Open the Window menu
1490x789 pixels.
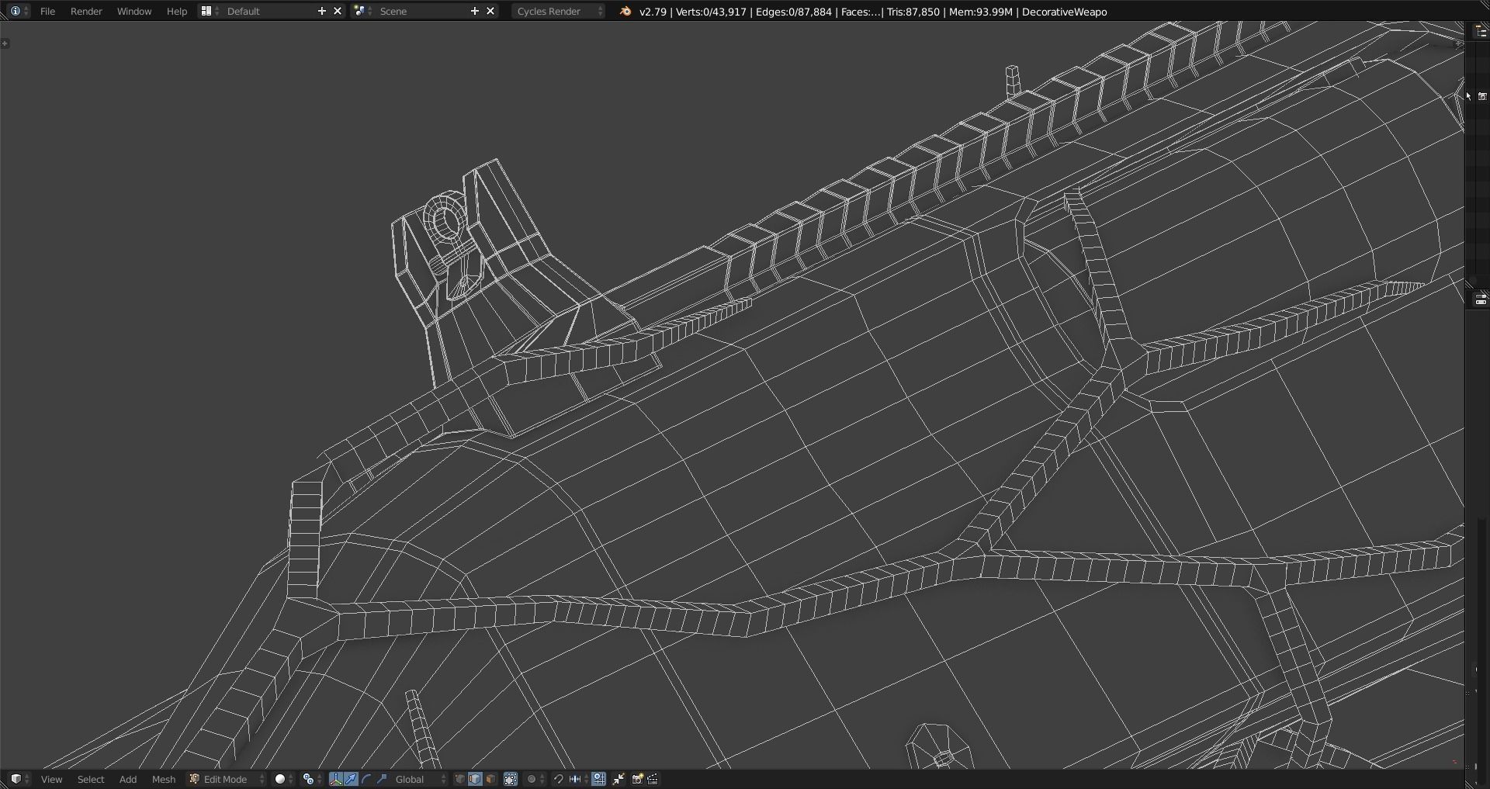click(x=134, y=11)
